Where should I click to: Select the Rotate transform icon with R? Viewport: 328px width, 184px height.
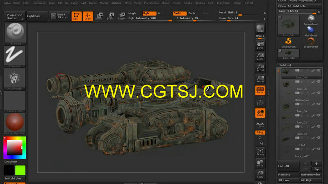point(121,16)
